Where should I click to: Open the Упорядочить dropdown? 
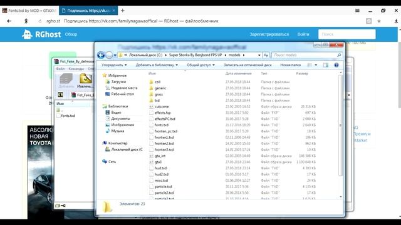coord(114,65)
